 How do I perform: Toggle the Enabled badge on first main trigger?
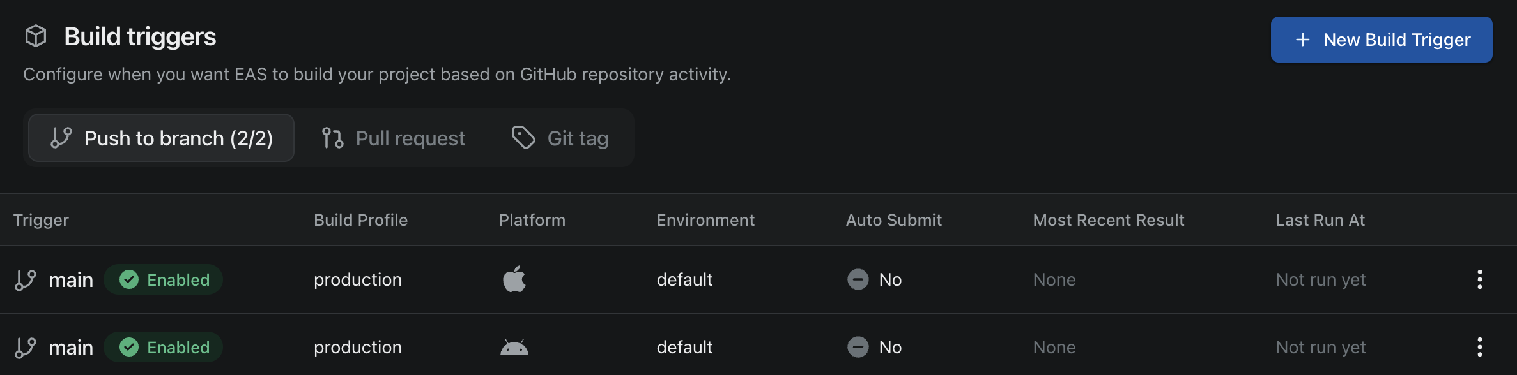[163, 279]
